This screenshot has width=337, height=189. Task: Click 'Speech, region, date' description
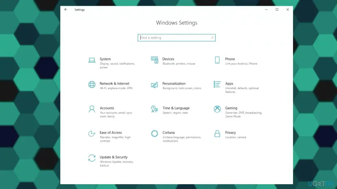[x=175, y=113]
